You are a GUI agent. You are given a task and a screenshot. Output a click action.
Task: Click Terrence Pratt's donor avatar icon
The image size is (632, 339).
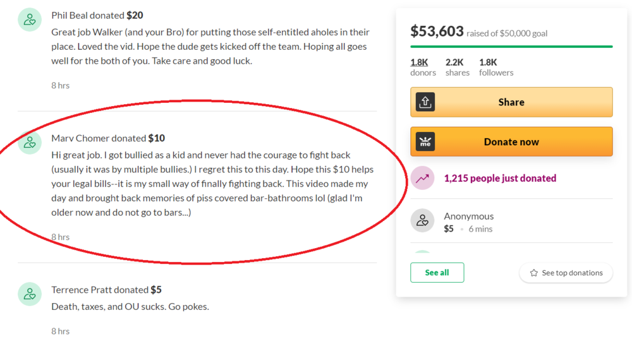click(x=29, y=294)
